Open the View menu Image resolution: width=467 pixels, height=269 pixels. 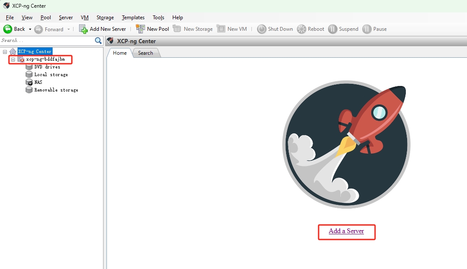coord(27,18)
